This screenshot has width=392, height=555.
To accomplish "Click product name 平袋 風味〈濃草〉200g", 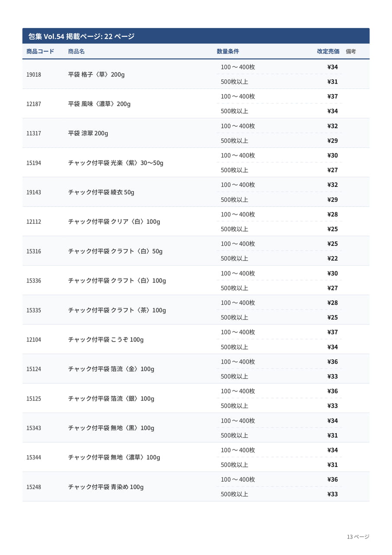I will [x=99, y=104].
